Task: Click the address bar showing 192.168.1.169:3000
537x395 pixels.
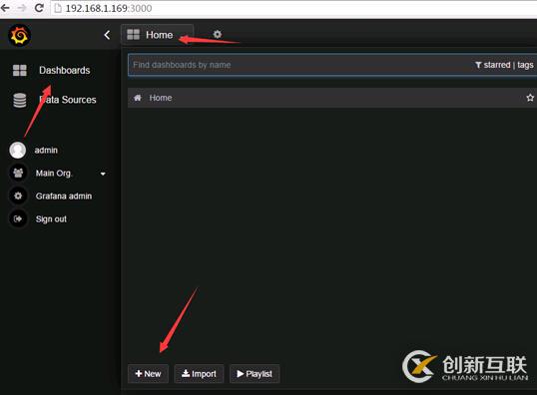Action: (x=292, y=8)
